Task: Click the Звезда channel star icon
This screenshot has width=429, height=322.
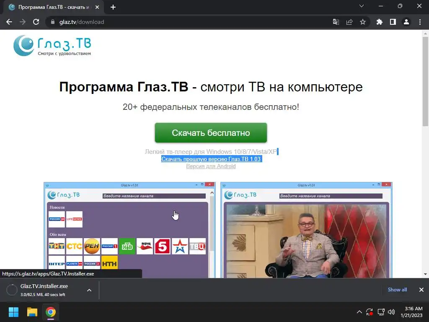Action: coord(180,246)
